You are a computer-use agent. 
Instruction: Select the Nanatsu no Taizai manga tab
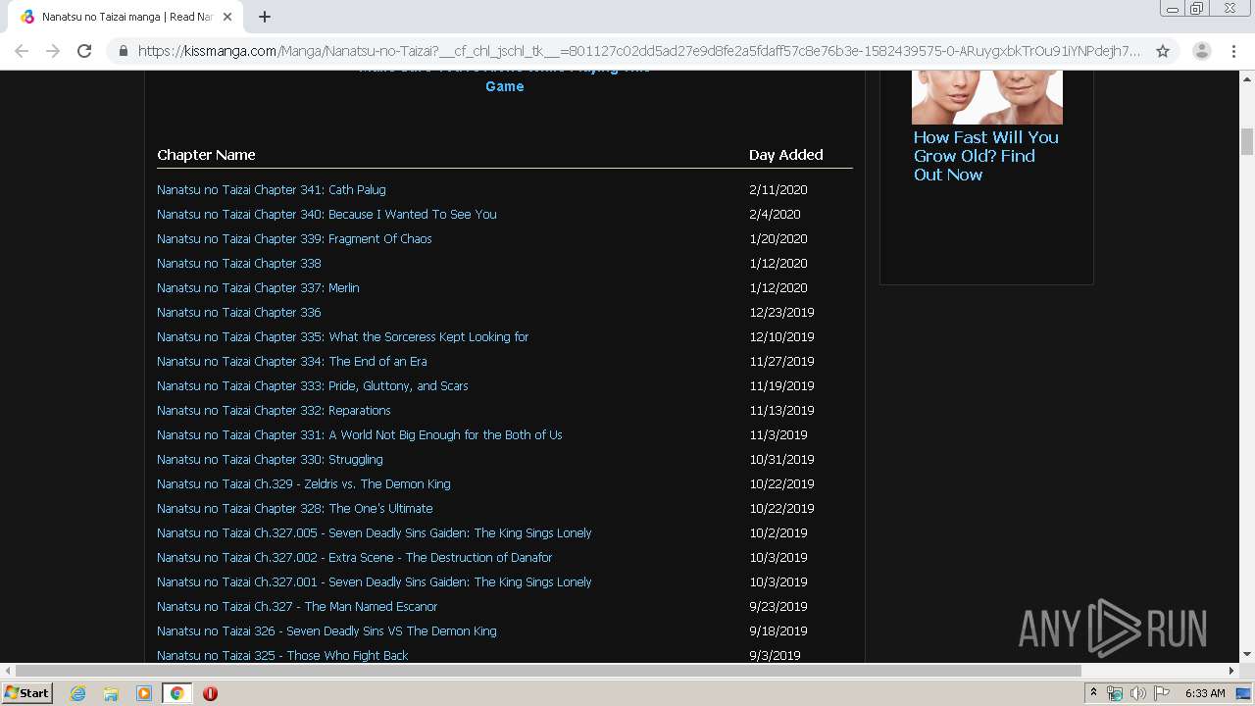(125, 17)
